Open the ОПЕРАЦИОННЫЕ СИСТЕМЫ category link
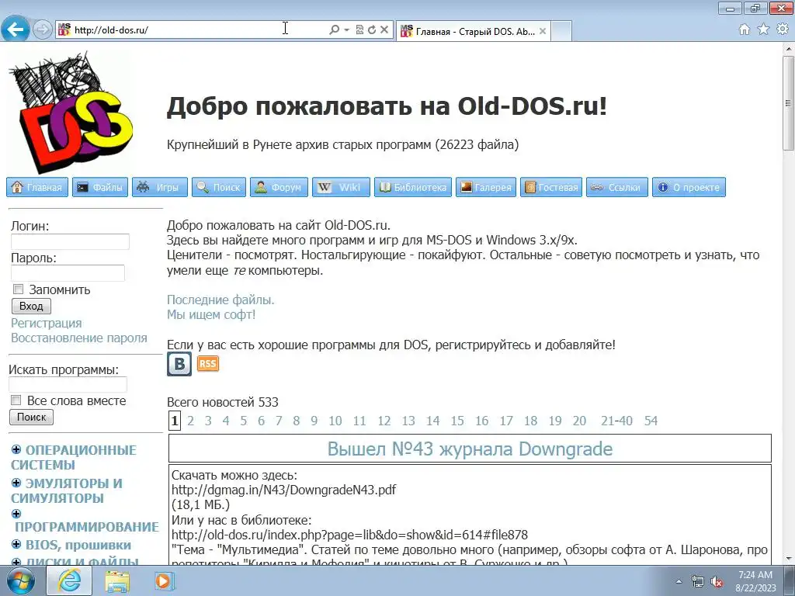Viewport: 795px width, 596px height. pos(74,457)
